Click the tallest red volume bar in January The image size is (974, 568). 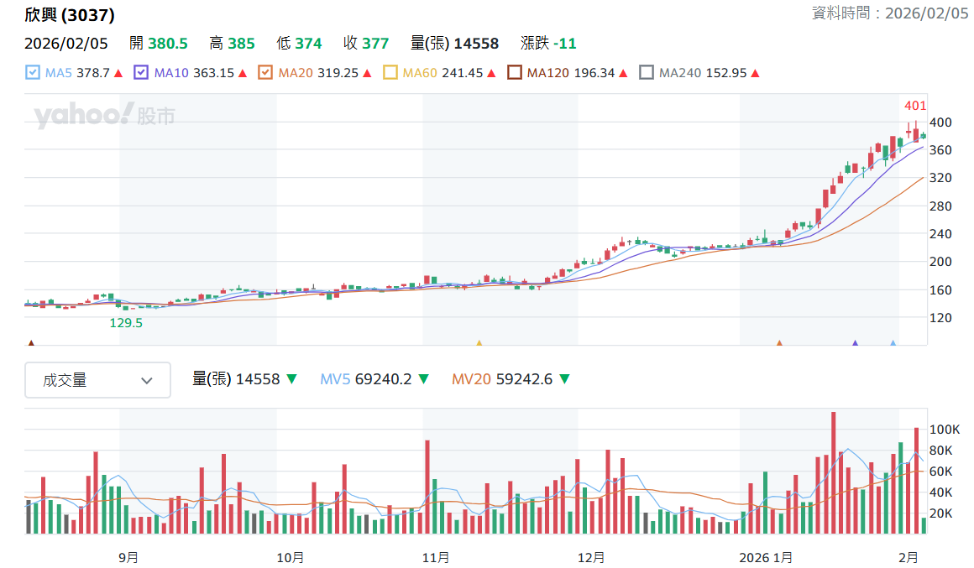833,473
